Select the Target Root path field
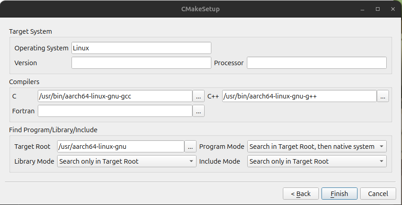 pyautogui.click(x=121, y=146)
